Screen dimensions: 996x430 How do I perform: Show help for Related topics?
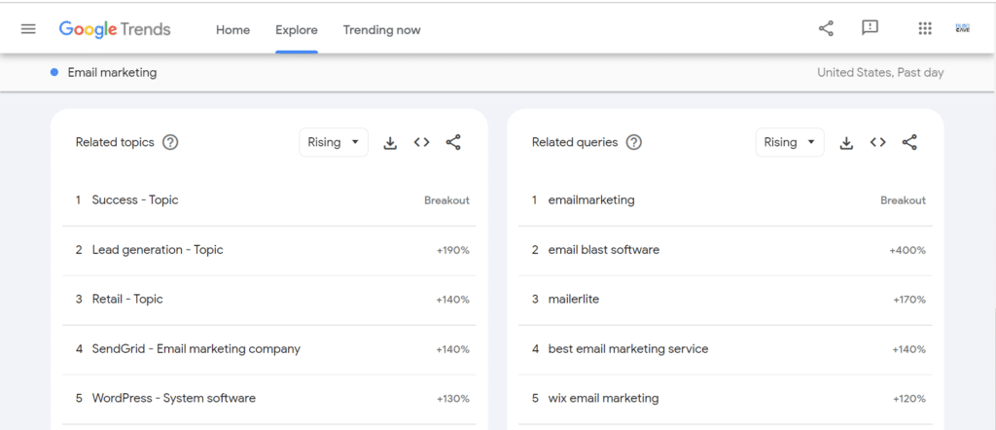170,142
